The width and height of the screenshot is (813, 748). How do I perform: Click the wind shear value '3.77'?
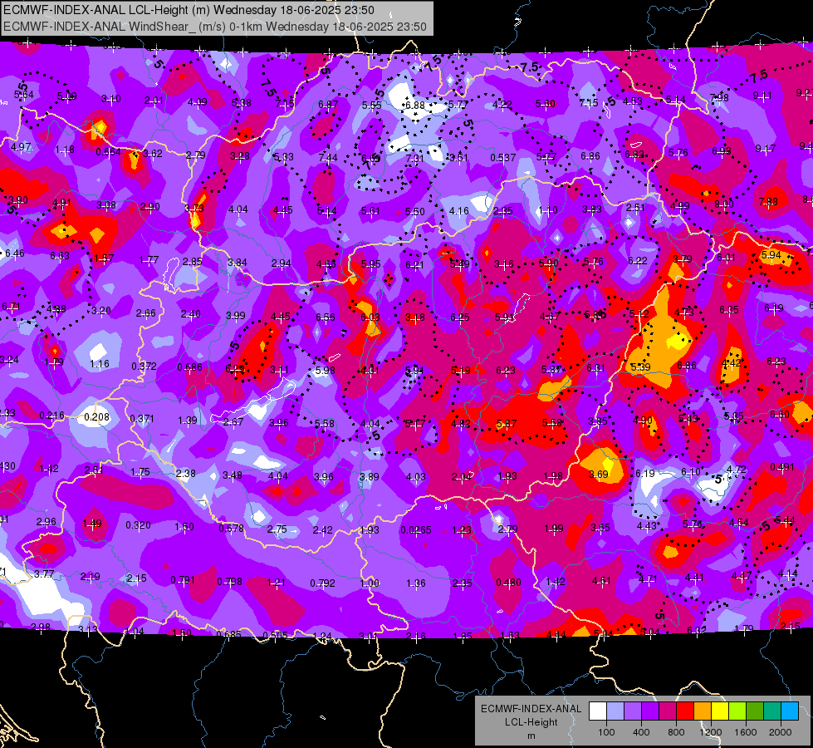click(x=44, y=573)
